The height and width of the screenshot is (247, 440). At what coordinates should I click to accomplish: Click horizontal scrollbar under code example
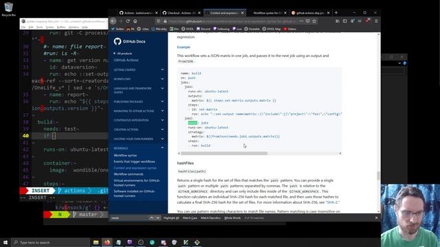(x=224, y=153)
